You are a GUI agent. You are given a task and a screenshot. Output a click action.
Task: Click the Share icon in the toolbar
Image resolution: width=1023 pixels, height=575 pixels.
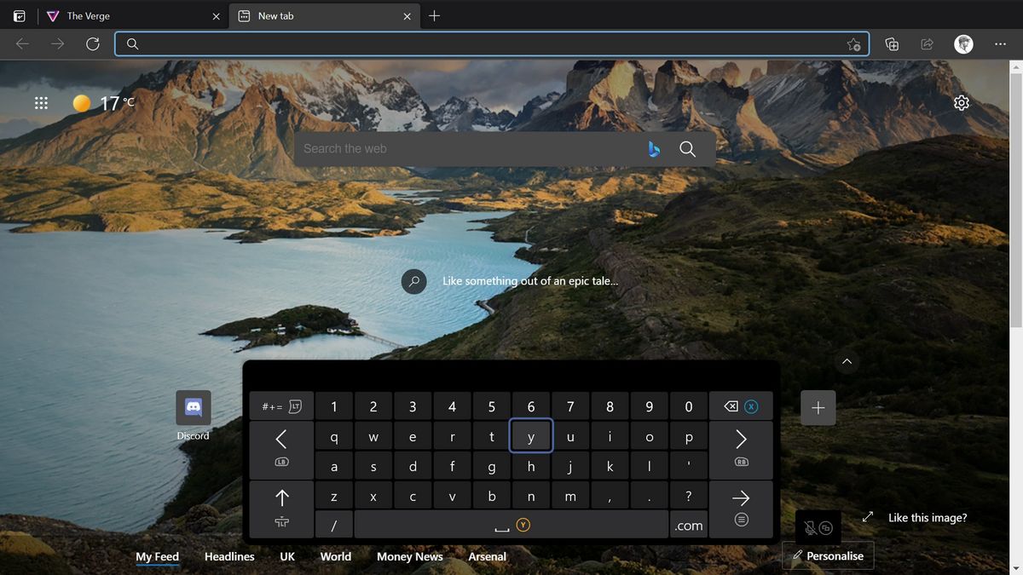click(x=927, y=43)
